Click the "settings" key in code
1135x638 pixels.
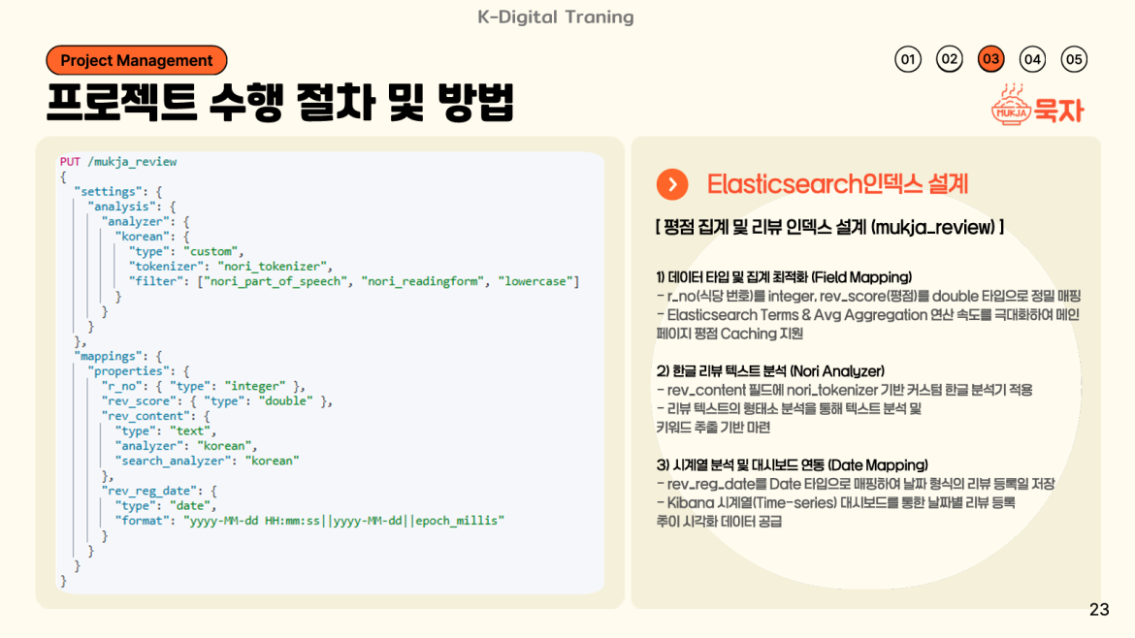click(108, 192)
